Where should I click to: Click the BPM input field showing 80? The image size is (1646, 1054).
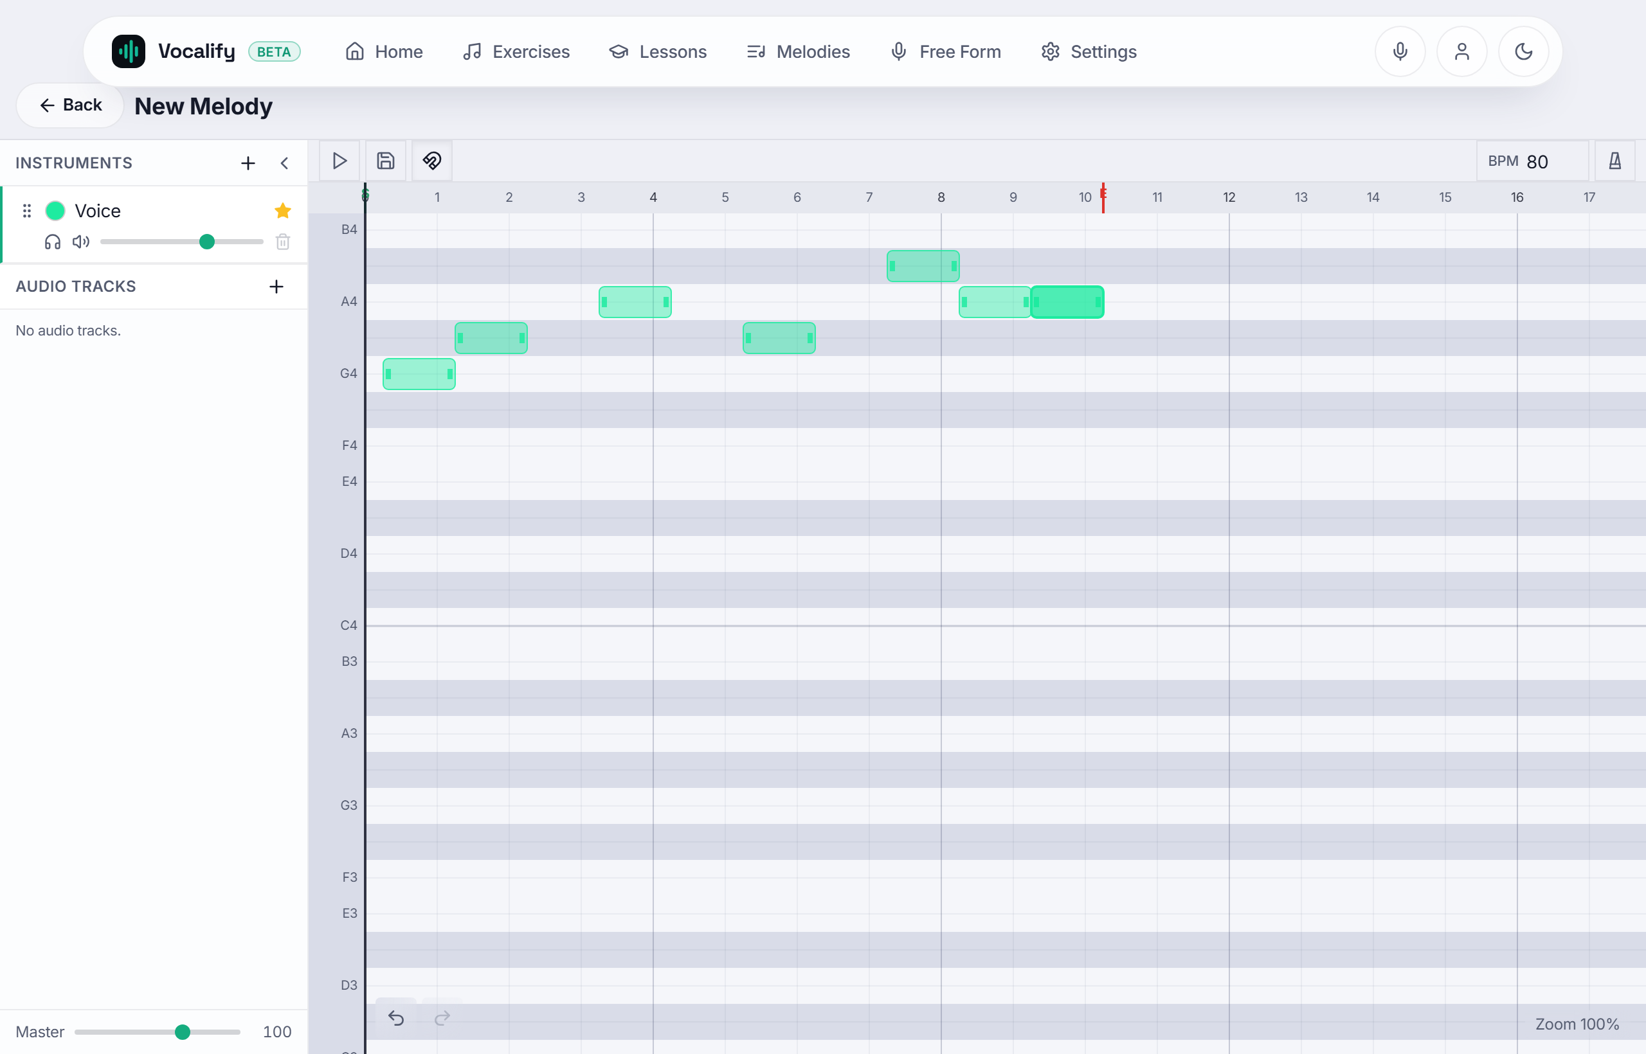1532,161
